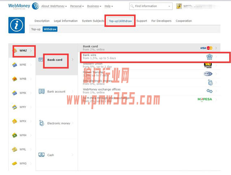The width and height of the screenshot is (231, 175).
Task: Open the Business dropdown menu
Action: [94, 6]
